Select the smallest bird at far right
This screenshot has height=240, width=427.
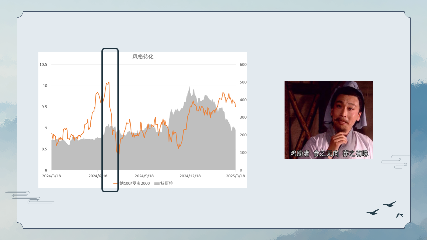399,215
